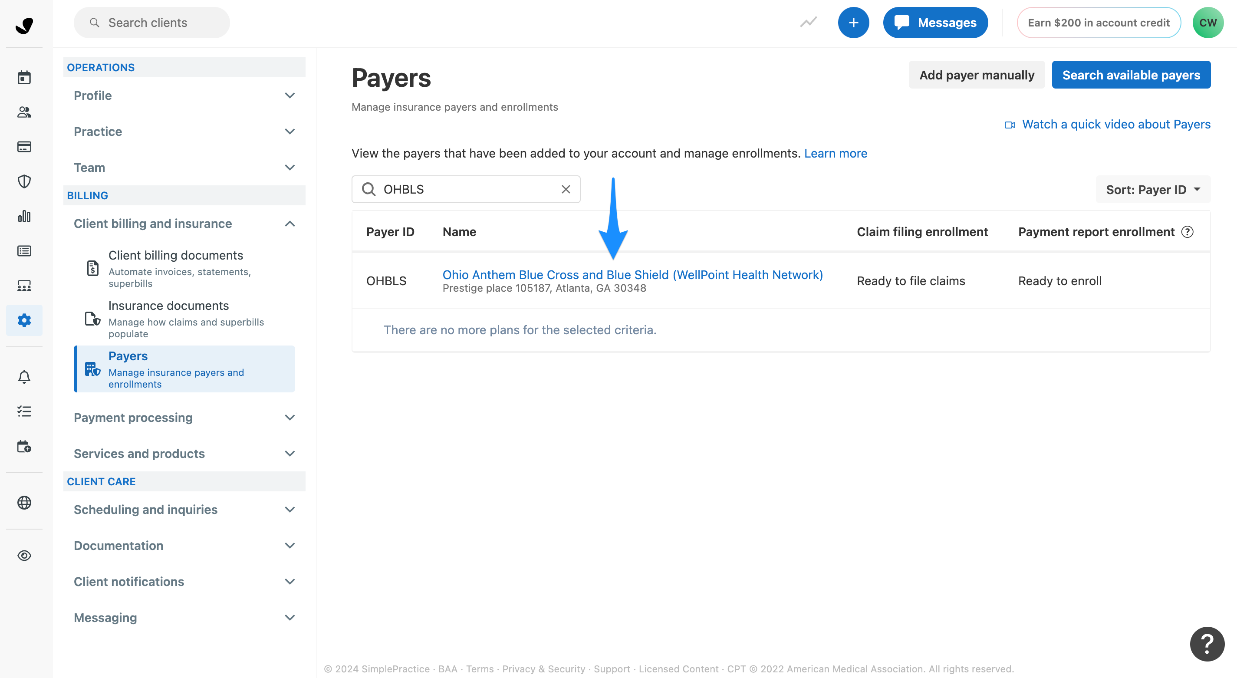Open the Terms footer link
Screen dimensions: 1237x678
(x=480, y=668)
